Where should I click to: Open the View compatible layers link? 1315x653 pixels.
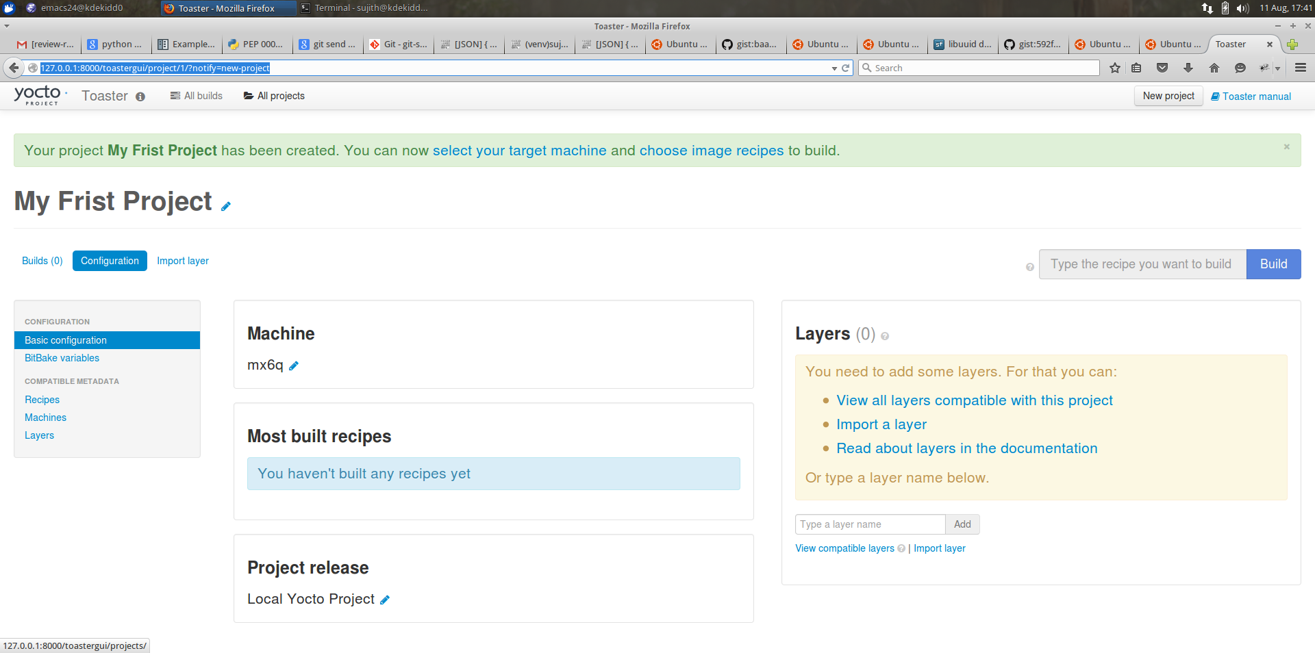tap(844, 548)
